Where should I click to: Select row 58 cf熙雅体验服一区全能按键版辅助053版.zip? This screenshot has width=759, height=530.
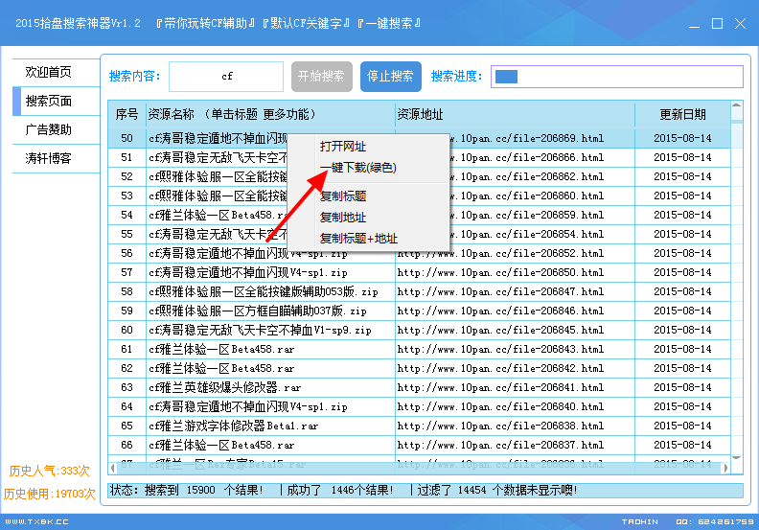(264, 292)
